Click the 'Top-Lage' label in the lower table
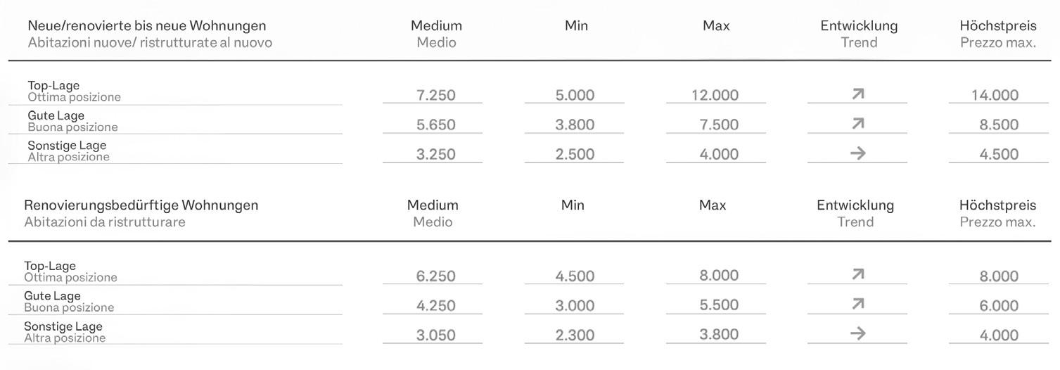1060x370 pixels. pos(50,266)
